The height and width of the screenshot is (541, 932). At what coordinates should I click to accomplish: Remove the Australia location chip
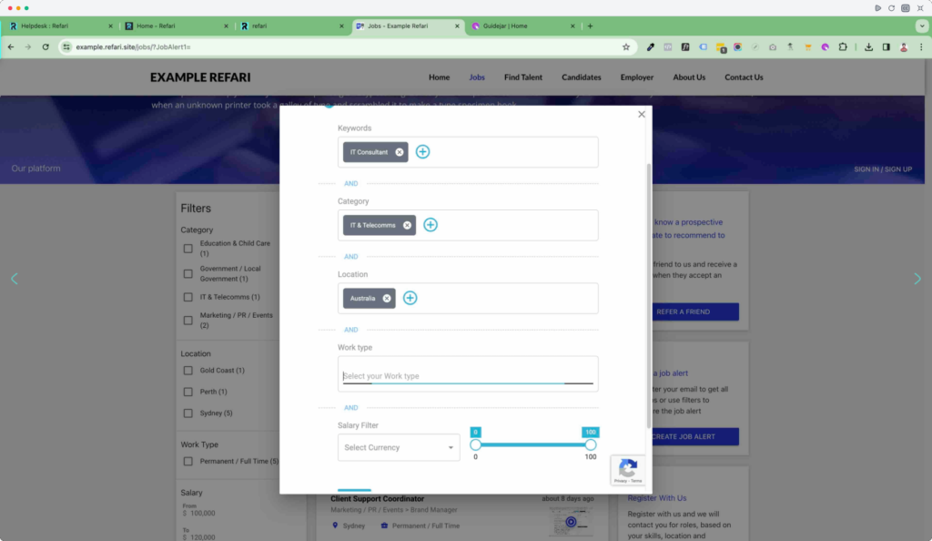tap(387, 299)
